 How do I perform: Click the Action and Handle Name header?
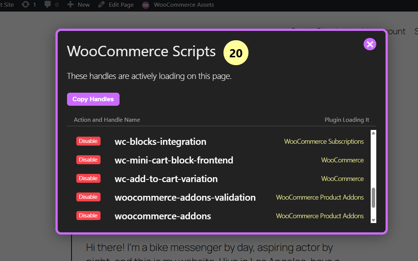coord(107,120)
